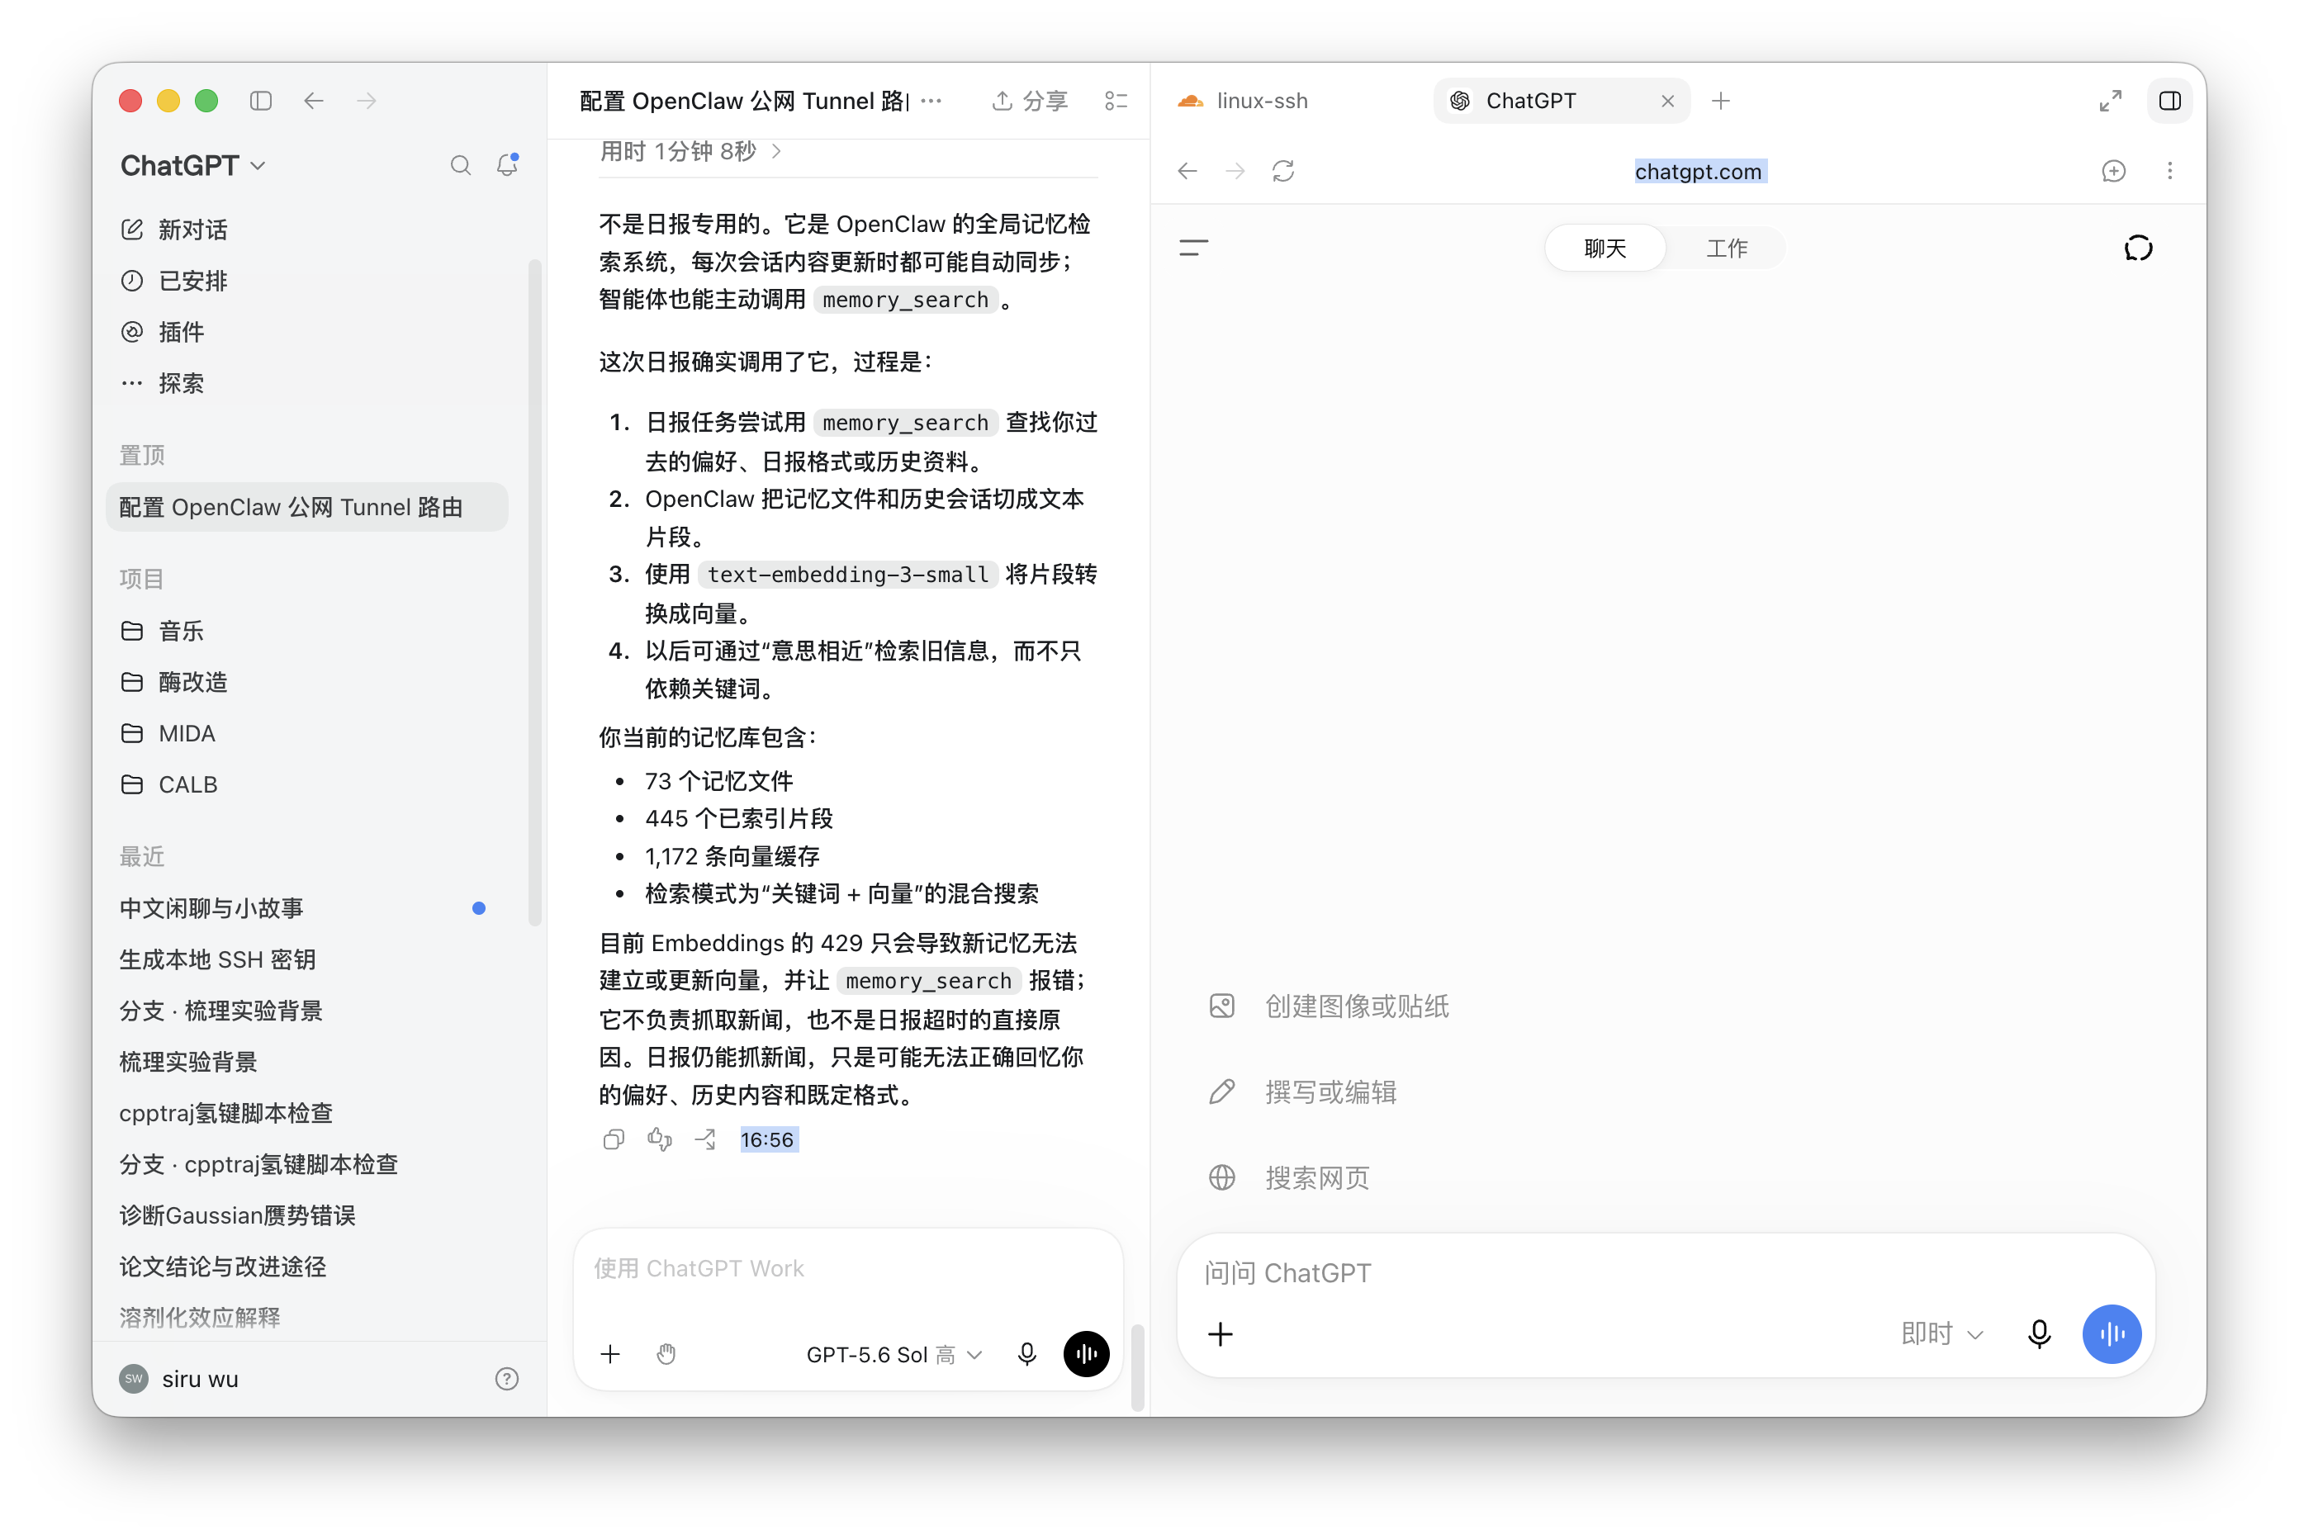
Task: Select the 聊天 mode toggle
Action: pyautogui.click(x=1605, y=249)
